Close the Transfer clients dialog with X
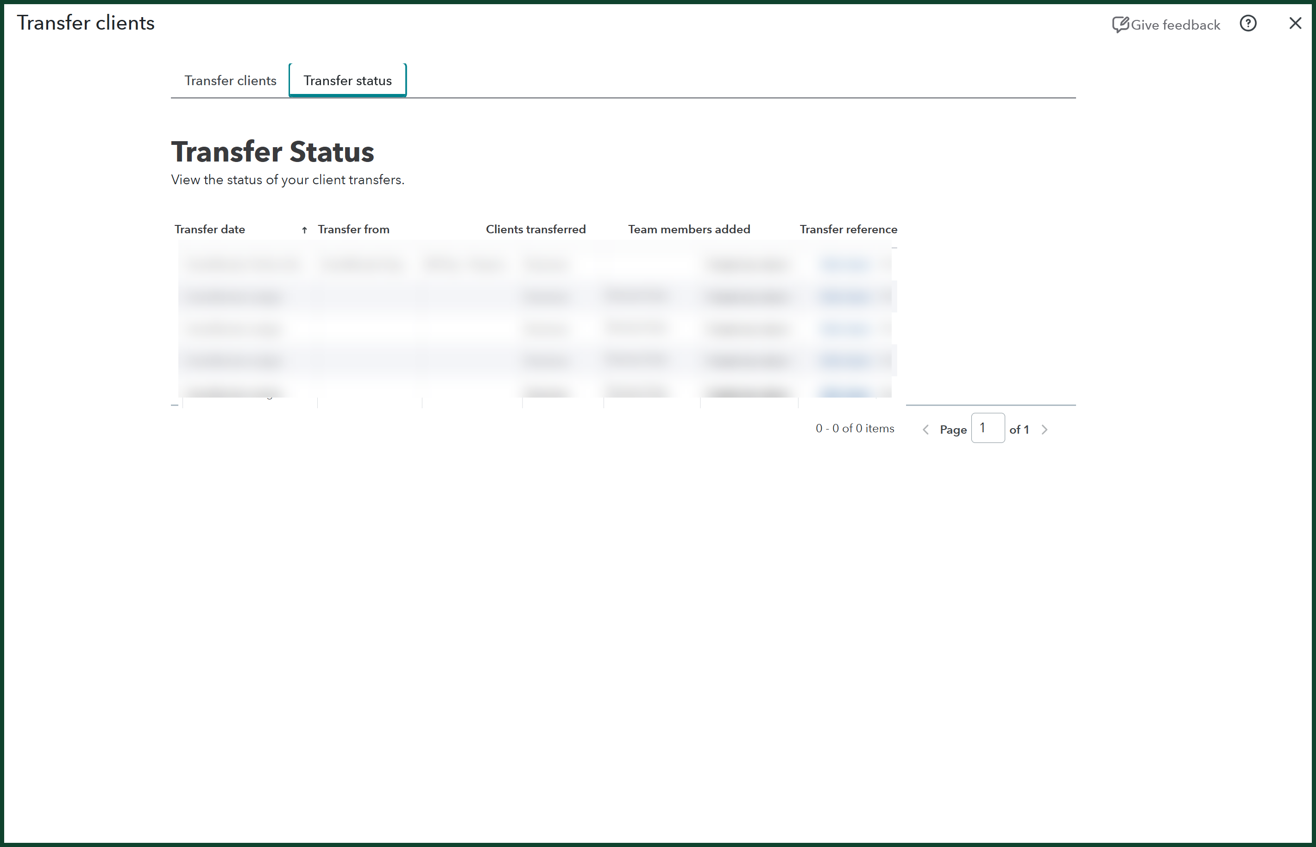Image resolution: width=1316 pixels, height=847 pixels. click(1295, 24)
